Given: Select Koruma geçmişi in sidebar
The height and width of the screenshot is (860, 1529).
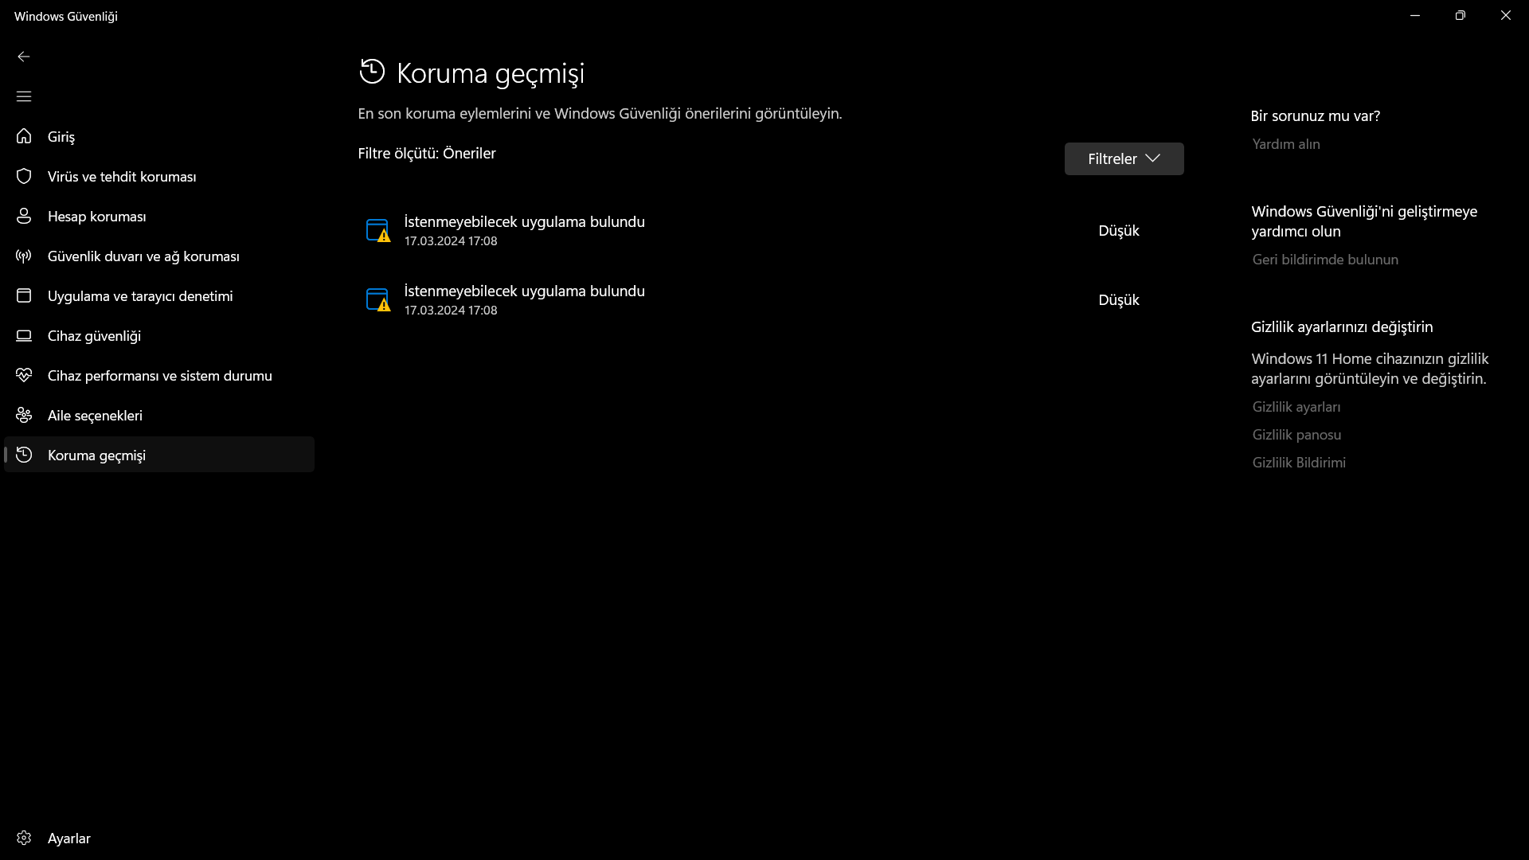Looking at the screenshot, I should pos(96,455).
